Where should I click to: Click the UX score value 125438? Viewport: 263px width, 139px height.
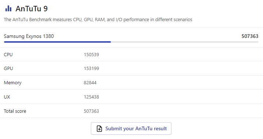92,97
